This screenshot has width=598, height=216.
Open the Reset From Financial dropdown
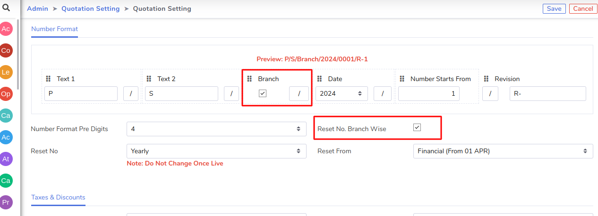503,151
